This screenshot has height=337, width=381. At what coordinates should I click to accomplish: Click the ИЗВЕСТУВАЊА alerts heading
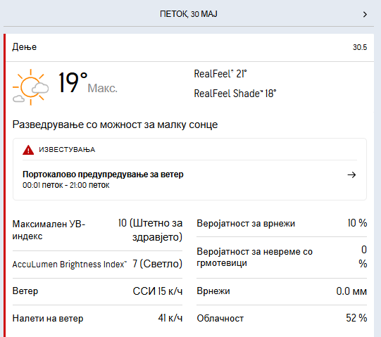click(67, 150)
